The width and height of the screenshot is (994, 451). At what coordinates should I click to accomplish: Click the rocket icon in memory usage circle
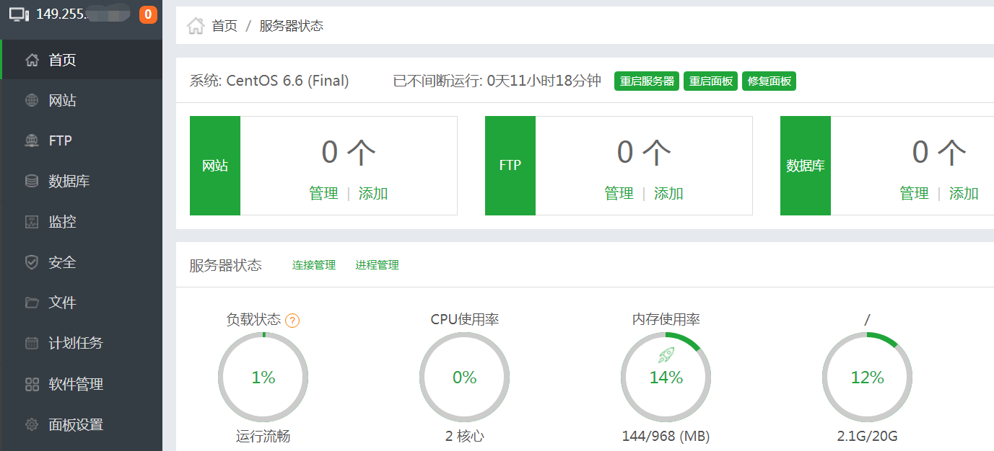coord(666,354)
